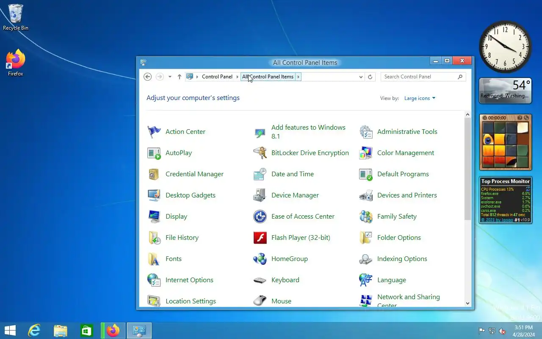Open the Administrative Tools gear icon
542x339 pixels.
pos(366,132)
